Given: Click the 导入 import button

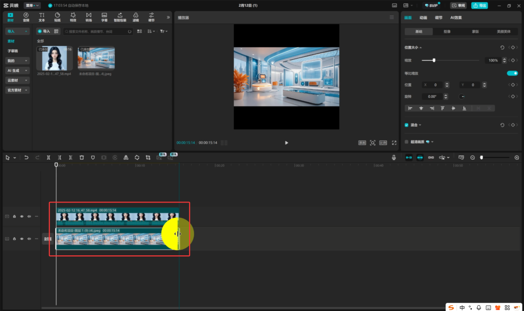Looking at the screenshot, I should (44, 31).
